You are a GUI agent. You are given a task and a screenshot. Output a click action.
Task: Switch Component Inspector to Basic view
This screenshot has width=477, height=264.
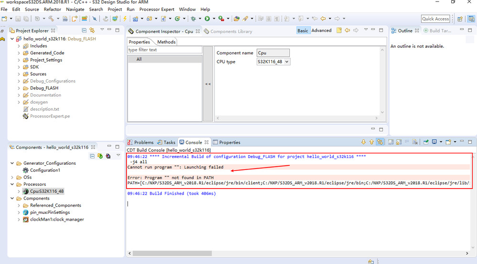pos(303,31)
